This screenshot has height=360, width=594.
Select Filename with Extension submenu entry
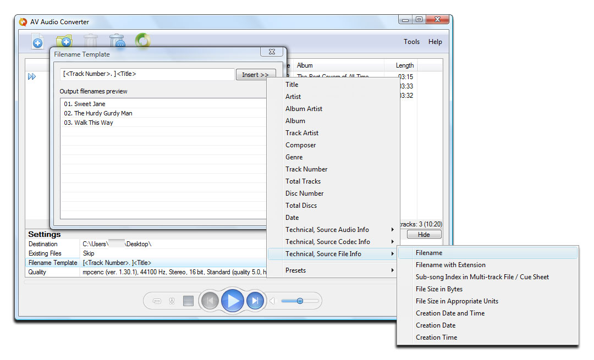point(488,265)
